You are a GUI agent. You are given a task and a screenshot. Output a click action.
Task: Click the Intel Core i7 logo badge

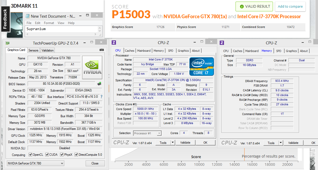point(202,66)
